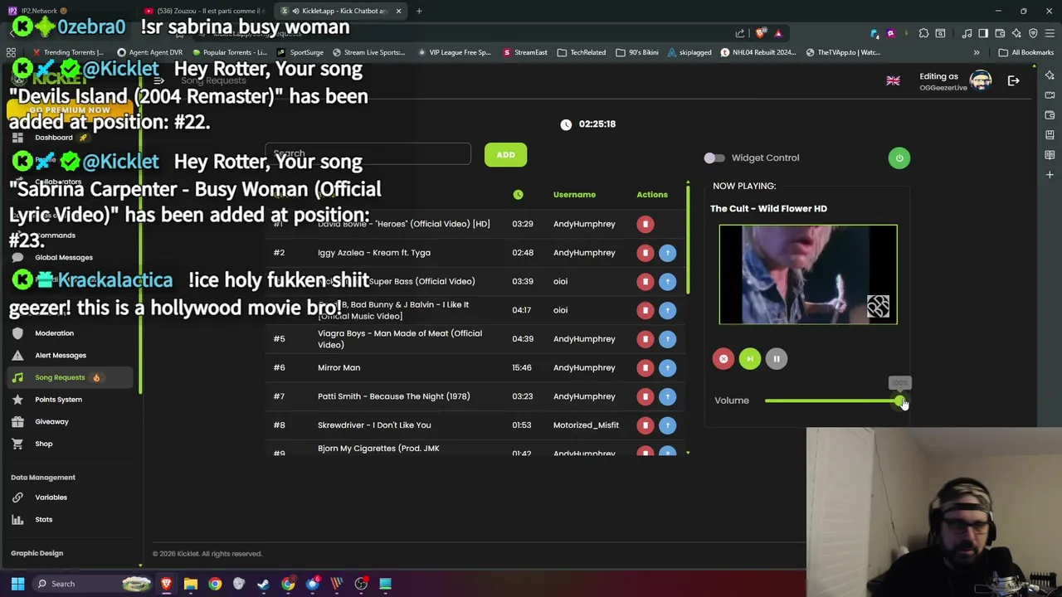The image size is (1062, 597).
Task: Click the green power button
Action: [899, 158]
